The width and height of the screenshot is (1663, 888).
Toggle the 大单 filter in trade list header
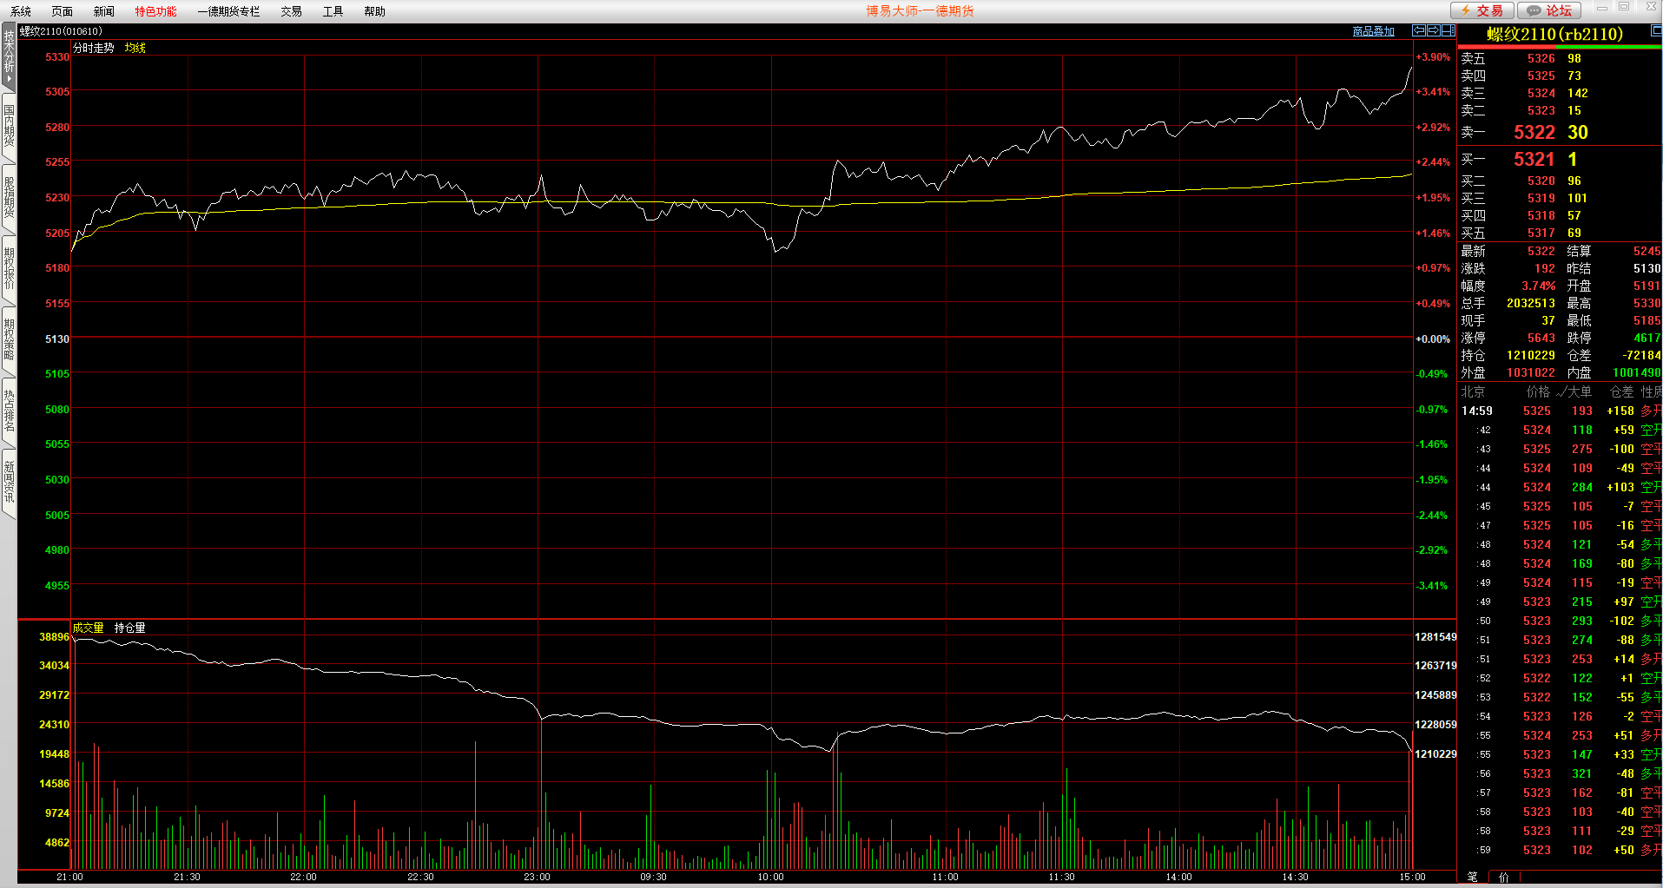point(1575,391)
